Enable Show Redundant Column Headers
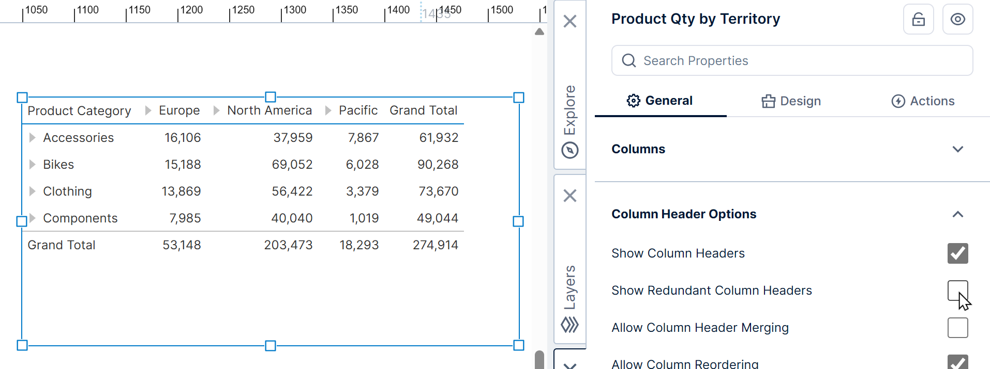This screenshot has width=990, height=369. [x=957, y=291]
